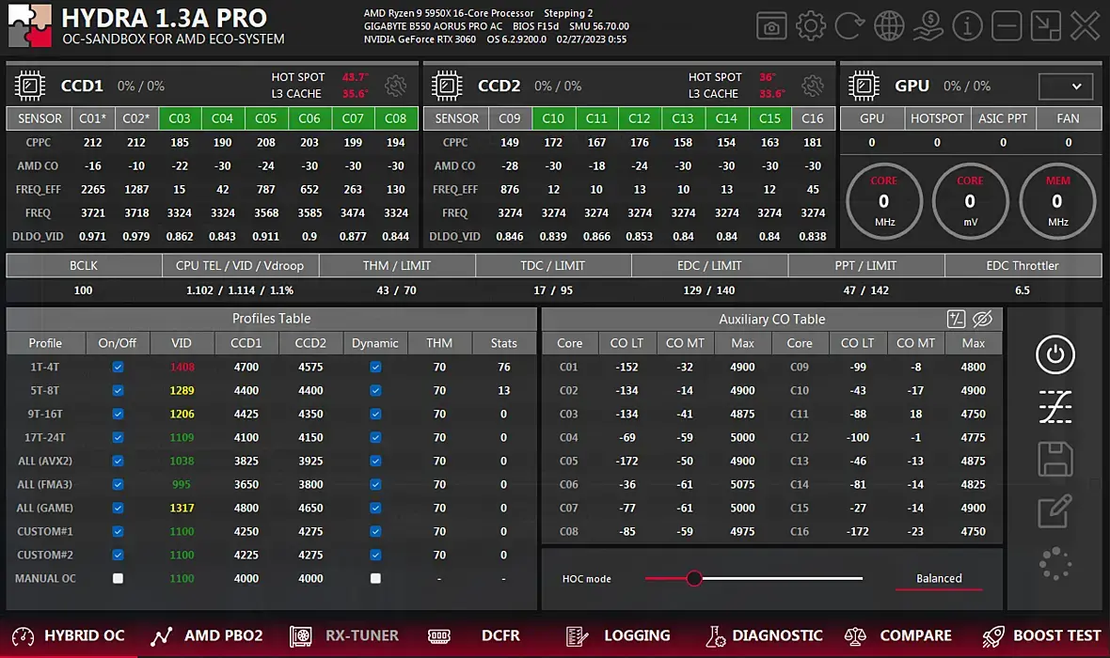The height and width of the screenshot is (658, 1110).
Task: Click the FAN column header in GPU
Action: point(1069,118)
